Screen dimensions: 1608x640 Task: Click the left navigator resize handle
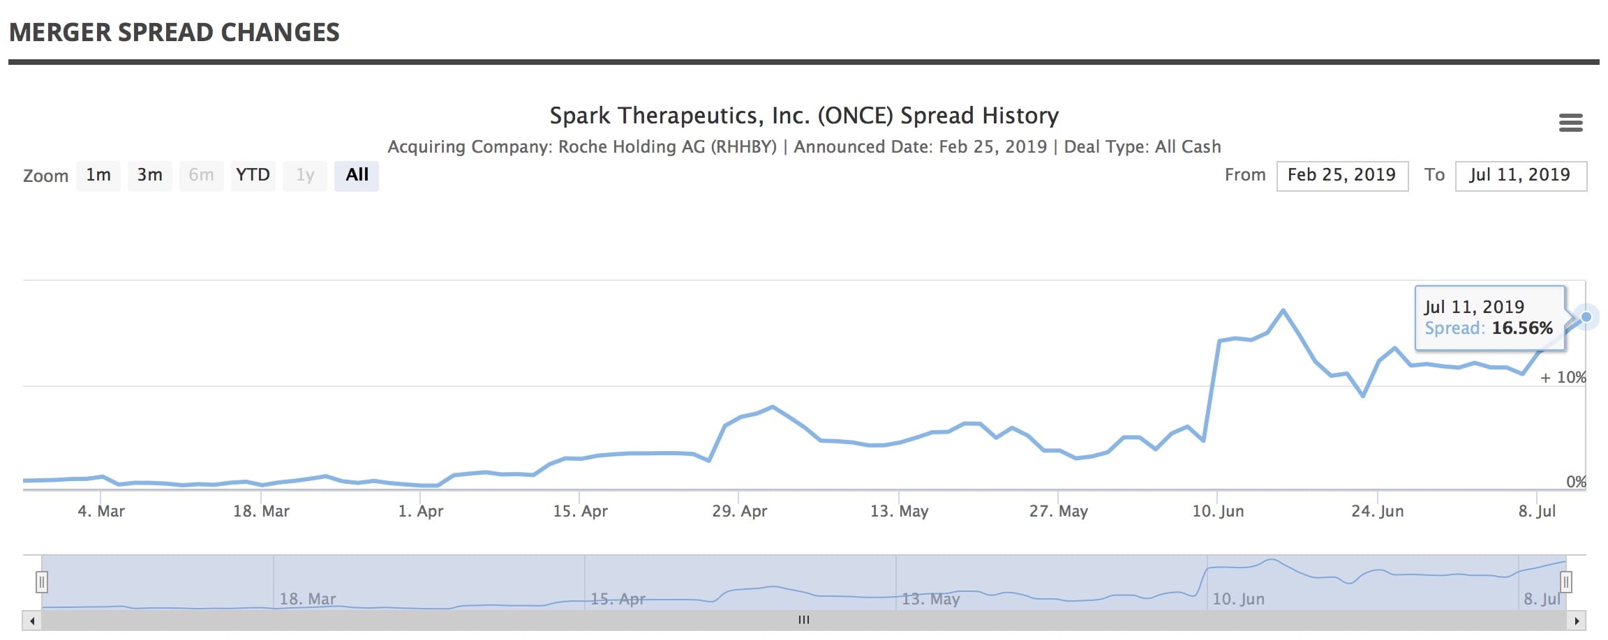[x=42, y=581]
